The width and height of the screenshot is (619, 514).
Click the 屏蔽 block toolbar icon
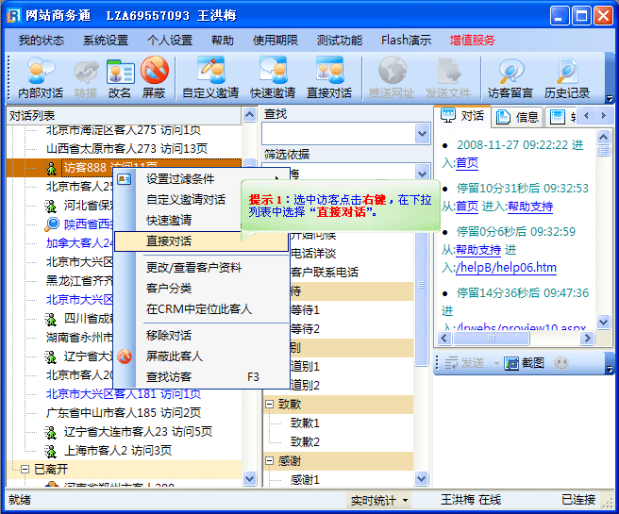click(154, 76)
